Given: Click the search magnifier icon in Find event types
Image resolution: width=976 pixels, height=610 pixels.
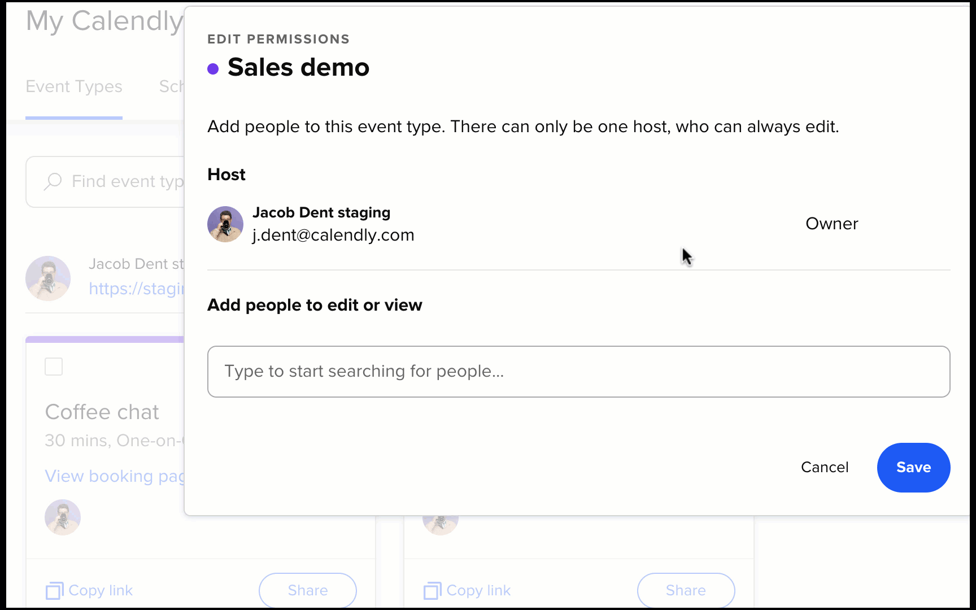Looking at the screenshot, I should coord(53,181).
